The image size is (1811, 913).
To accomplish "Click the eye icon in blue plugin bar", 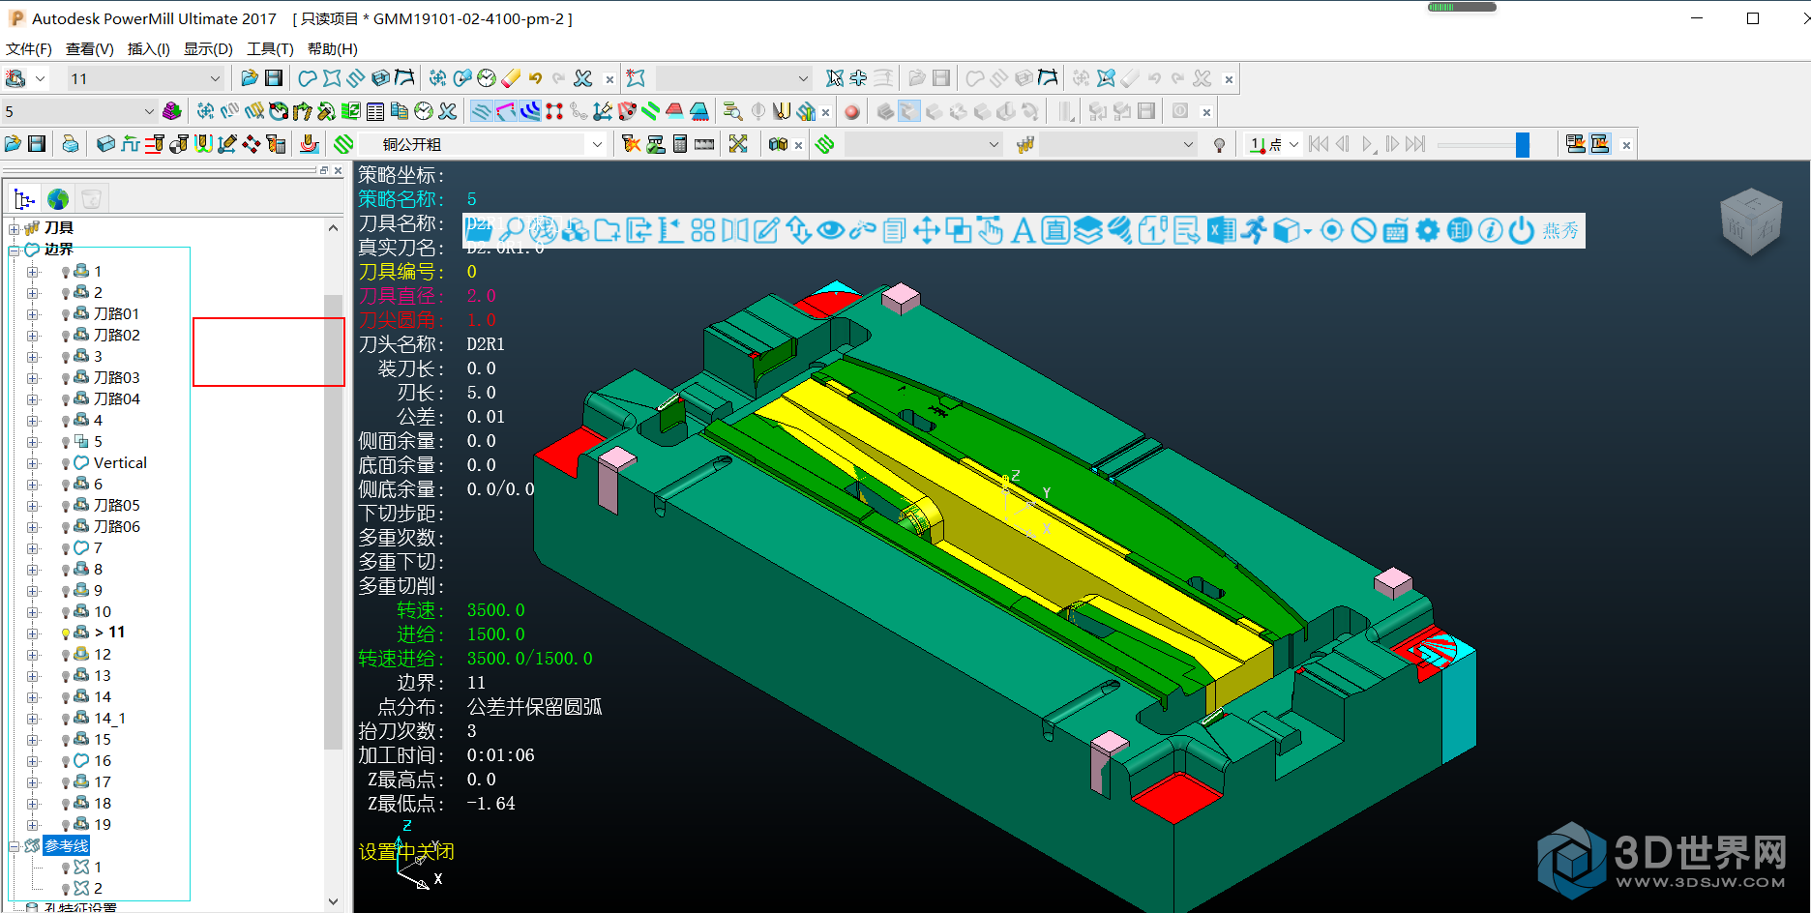I will pyautogui.click(x=829, y=230).
